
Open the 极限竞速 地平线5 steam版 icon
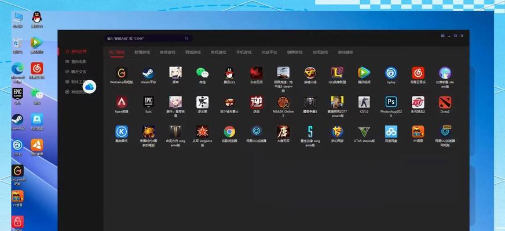pos(283,73)
